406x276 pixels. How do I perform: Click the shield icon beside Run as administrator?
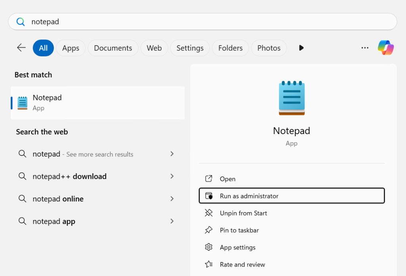point(209,195)
